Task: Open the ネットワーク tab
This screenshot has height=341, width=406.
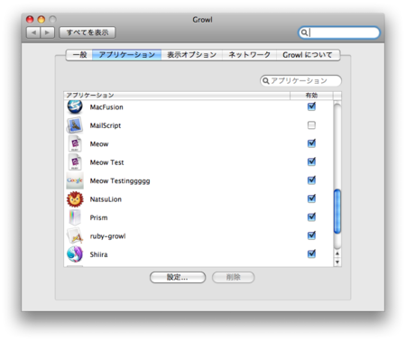Action: (x=249, y=55)
